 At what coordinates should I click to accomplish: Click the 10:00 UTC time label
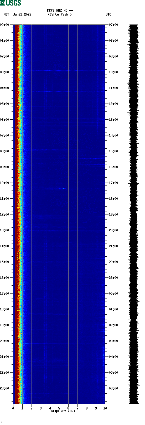[x=113, y=72]
